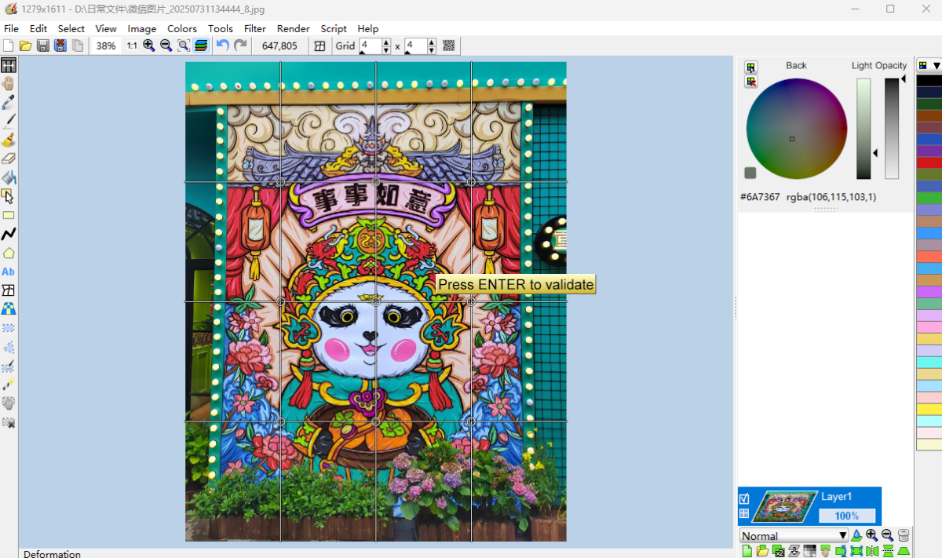Screen dimensions: 942x558
Task: Increase grid column count with the spinner
Action: click(385, 42)
